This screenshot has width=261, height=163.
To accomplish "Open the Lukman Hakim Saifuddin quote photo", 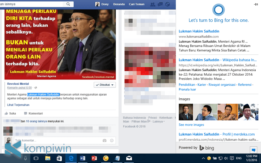I will point(60,44).
